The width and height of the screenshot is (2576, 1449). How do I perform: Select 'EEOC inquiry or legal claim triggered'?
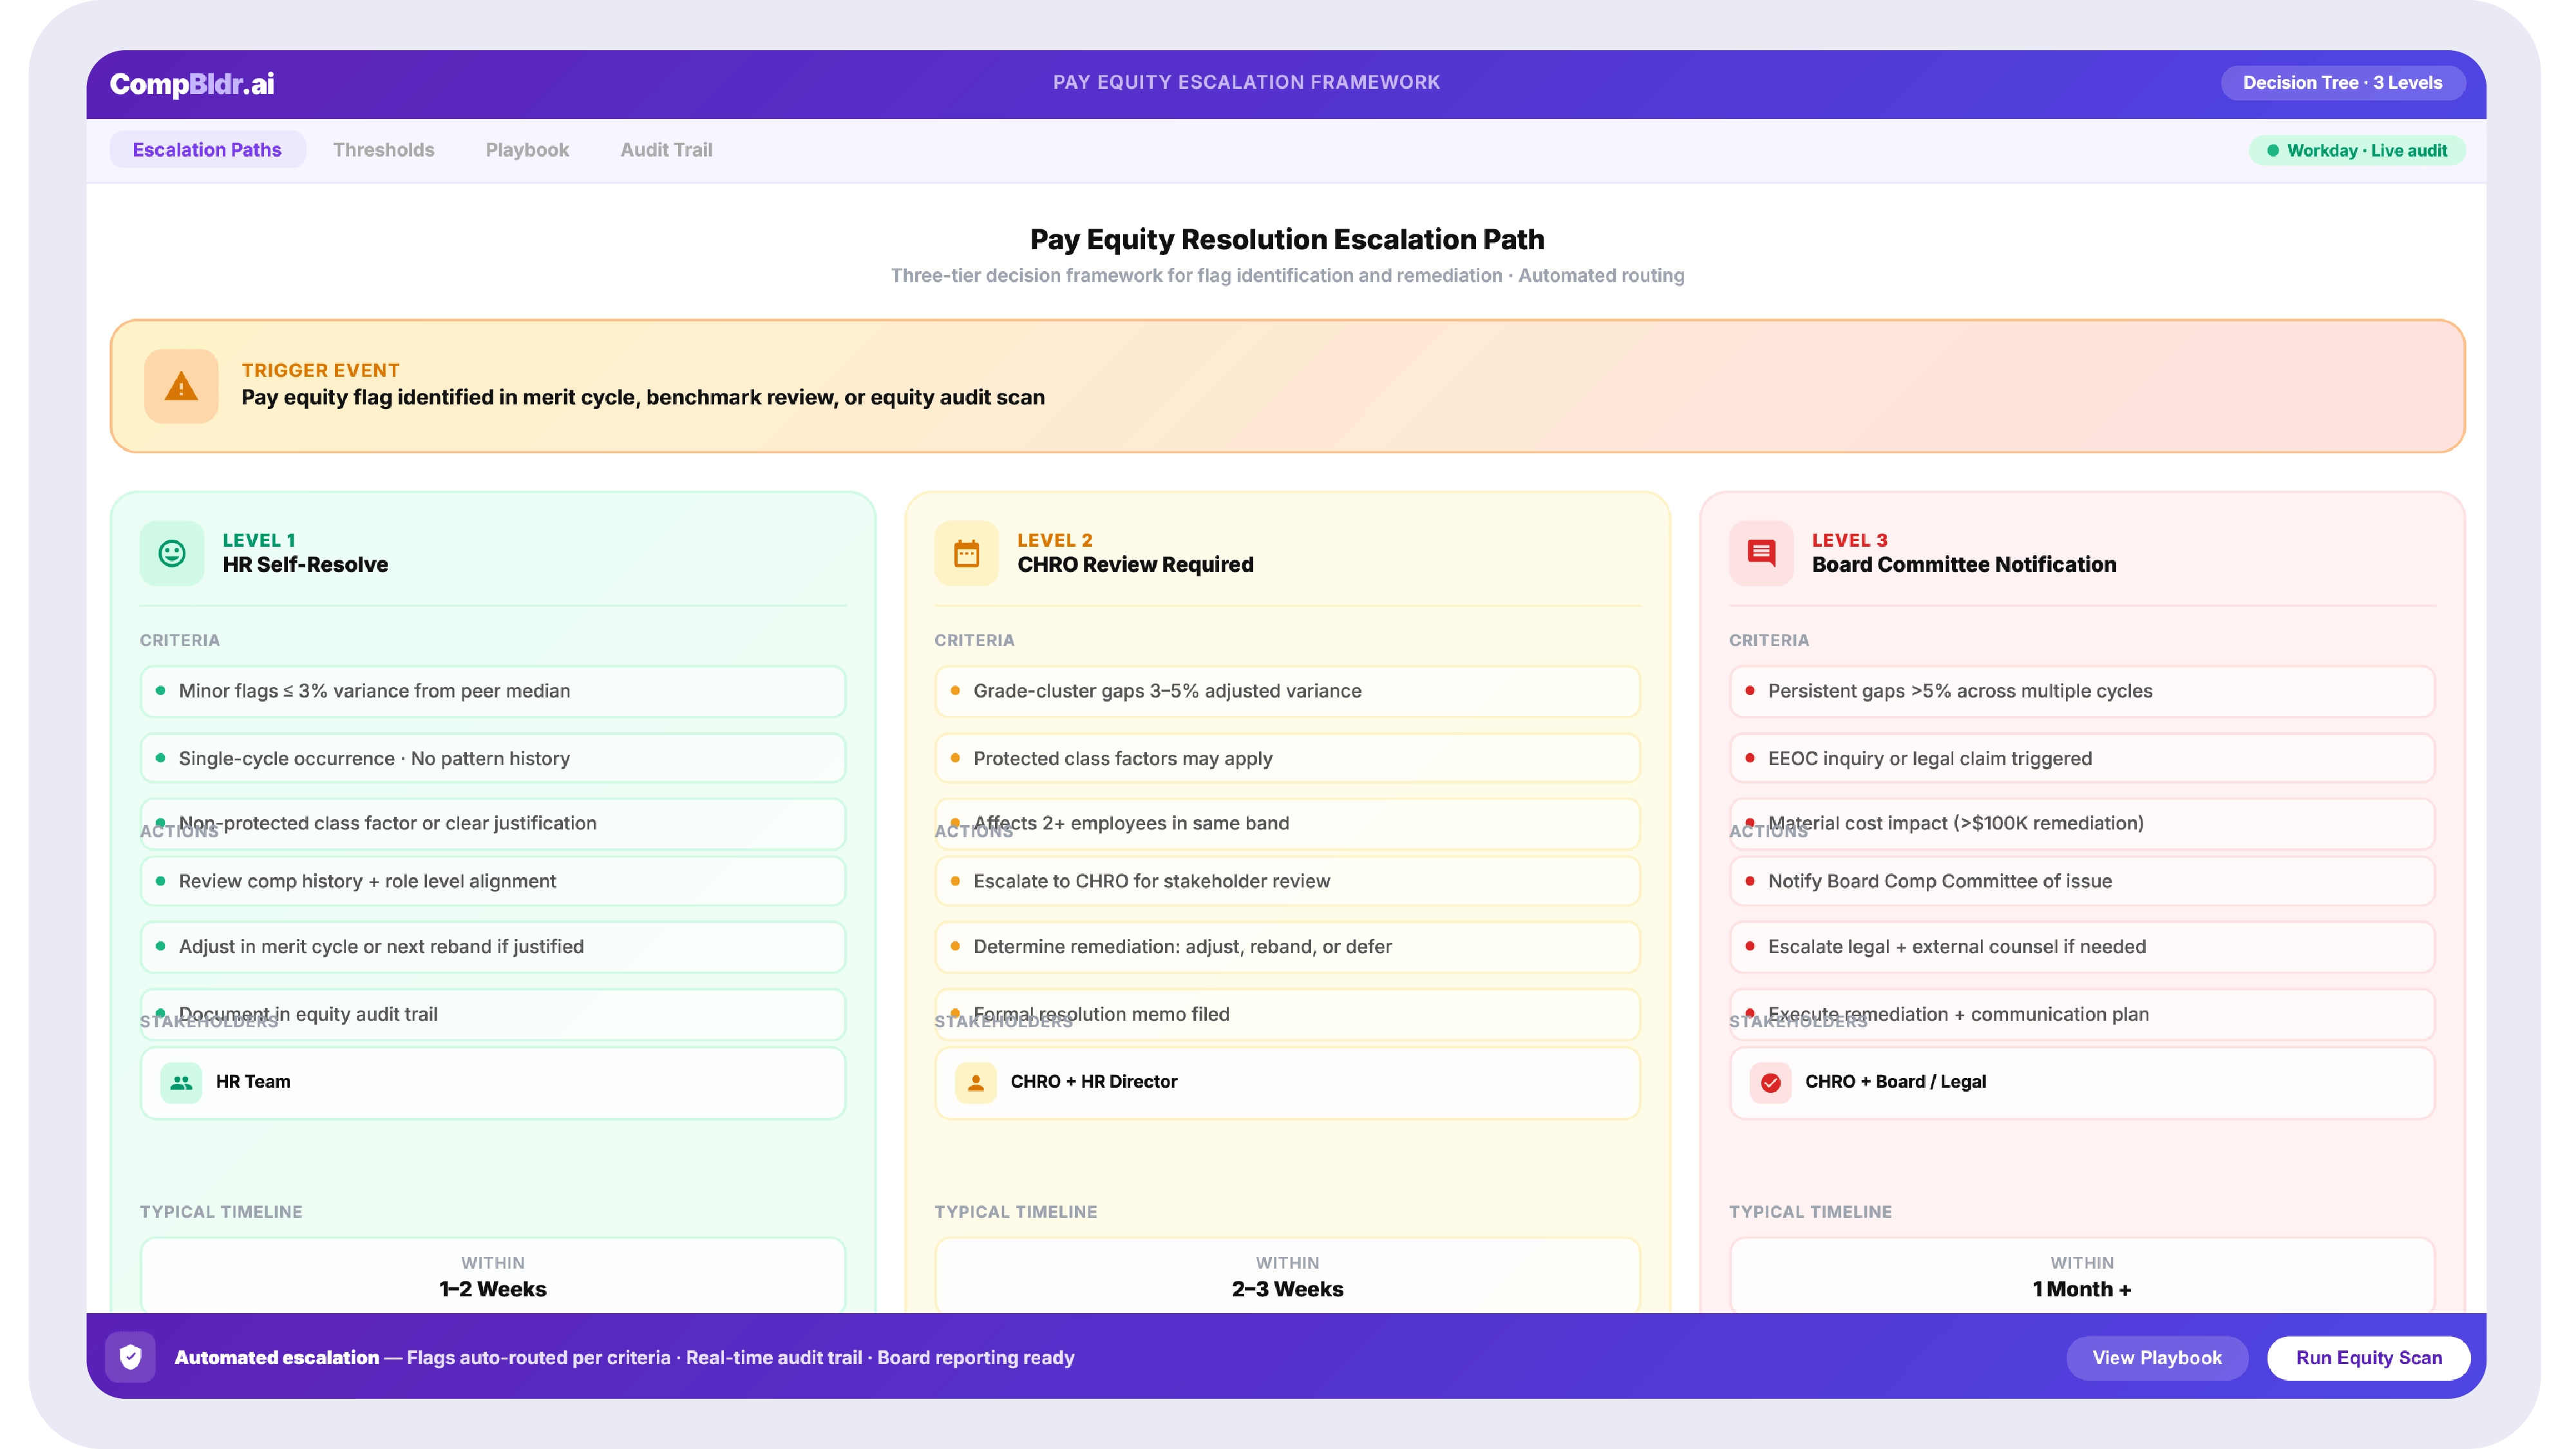pos(2082,758)
